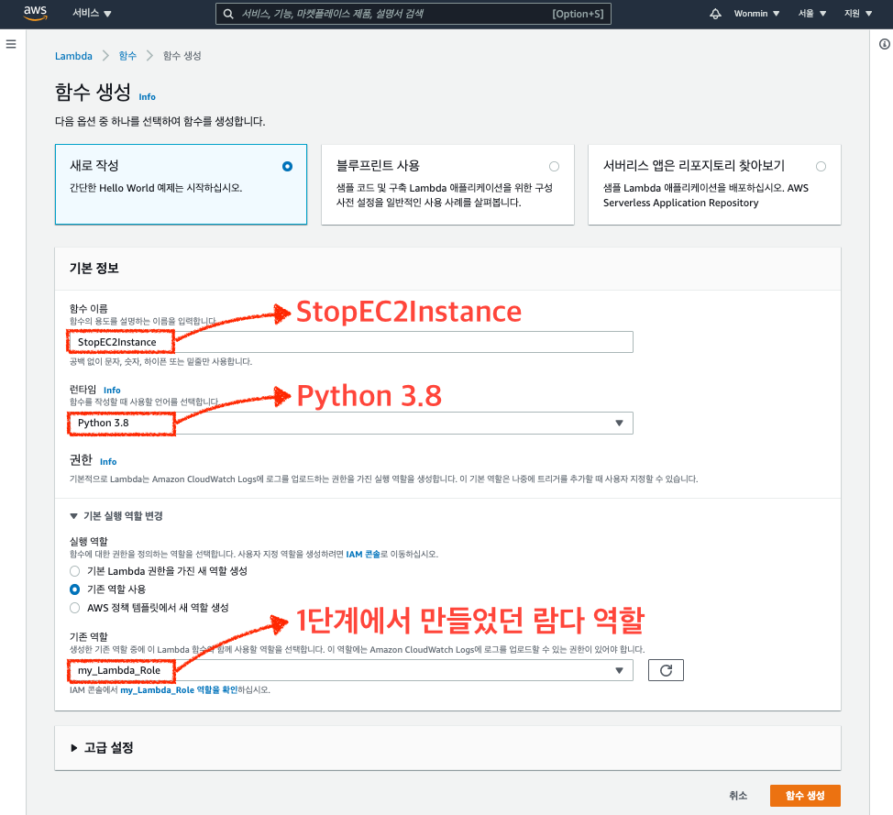
Task: Click the info circle icon at right edge
Action: coord(885,44)
